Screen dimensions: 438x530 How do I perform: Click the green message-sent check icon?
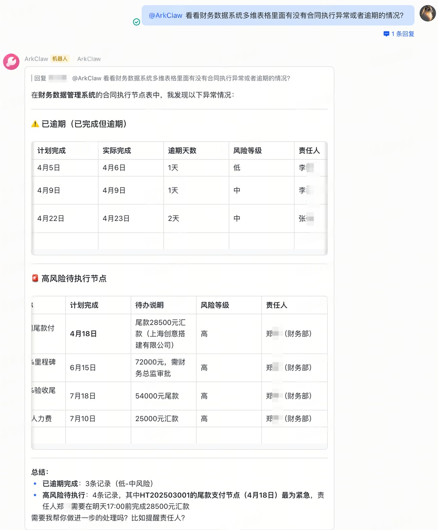[136, 22]
